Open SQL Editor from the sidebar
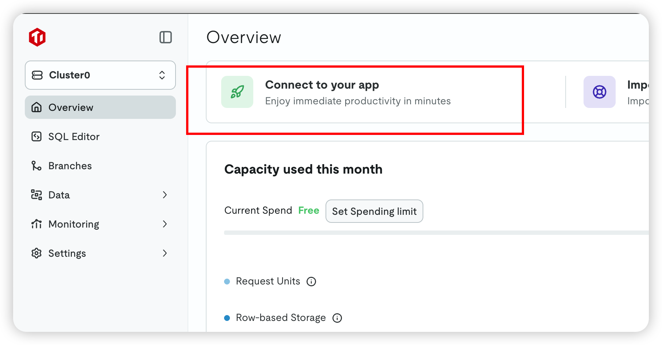 [74, 136]
